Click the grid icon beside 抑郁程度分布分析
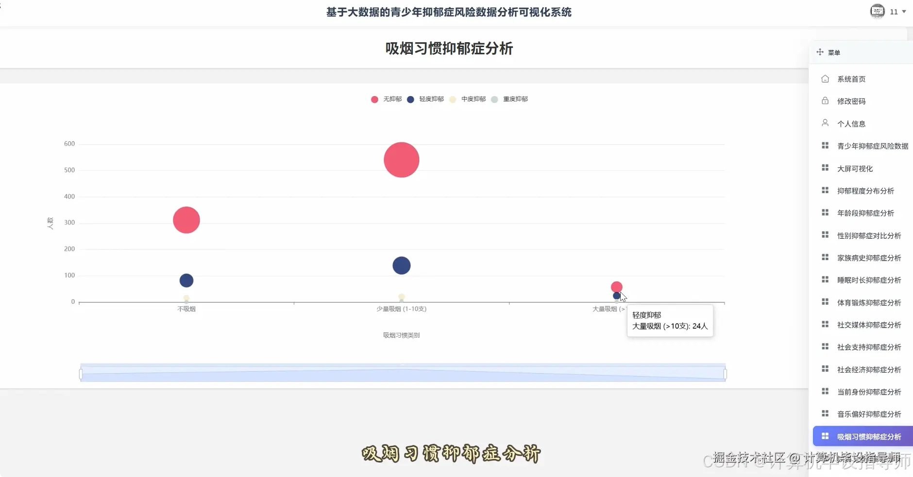The image size is (913, 477). [826, 190]
